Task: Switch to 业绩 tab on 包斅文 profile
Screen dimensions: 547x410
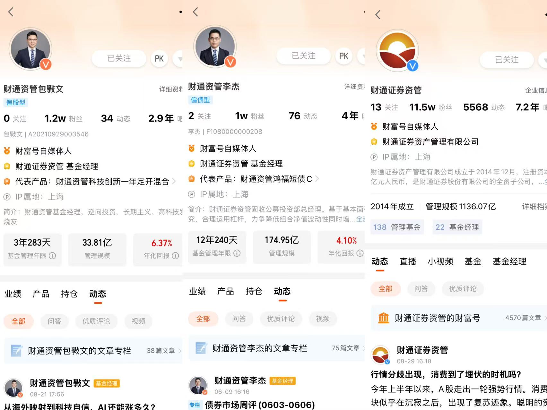Action: pos(13,294)
